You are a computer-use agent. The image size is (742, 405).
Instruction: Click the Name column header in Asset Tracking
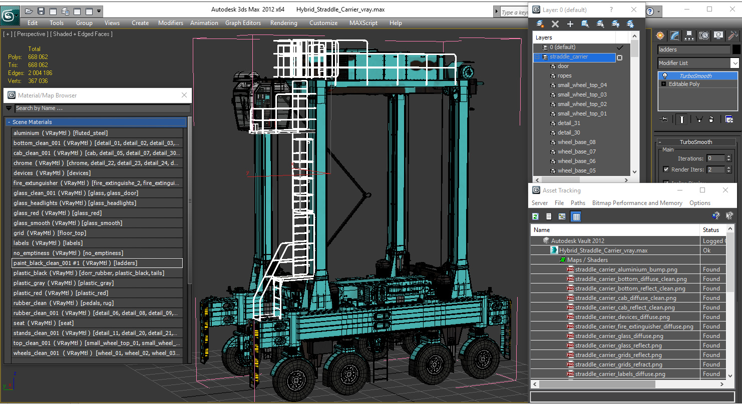615,230
